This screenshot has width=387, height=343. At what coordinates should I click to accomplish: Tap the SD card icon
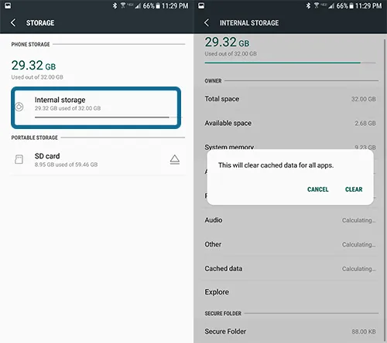pos(19,159)
